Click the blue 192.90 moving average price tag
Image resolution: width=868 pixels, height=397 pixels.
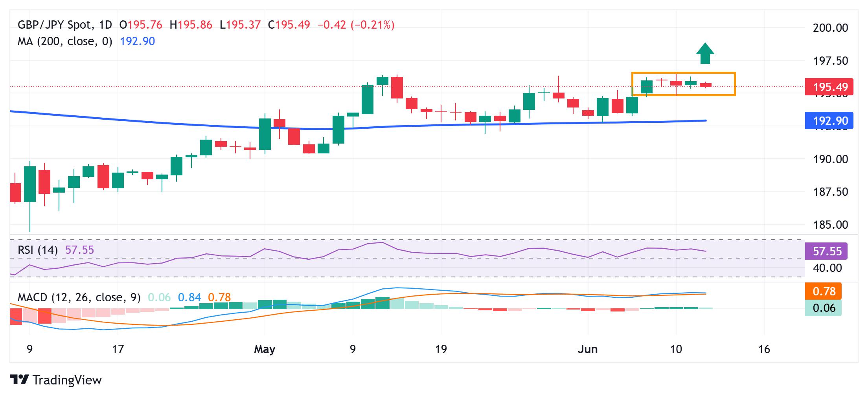tap(829, 121)
